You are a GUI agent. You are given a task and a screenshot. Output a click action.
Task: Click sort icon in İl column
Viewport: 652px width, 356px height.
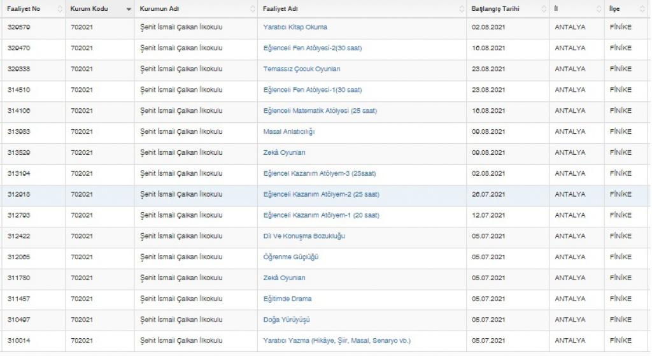(x=599, y=9)
